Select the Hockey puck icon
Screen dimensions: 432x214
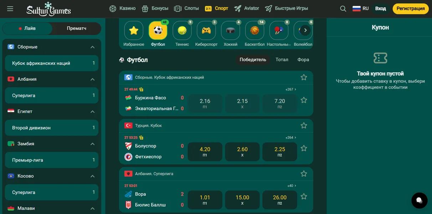point(230,31)
